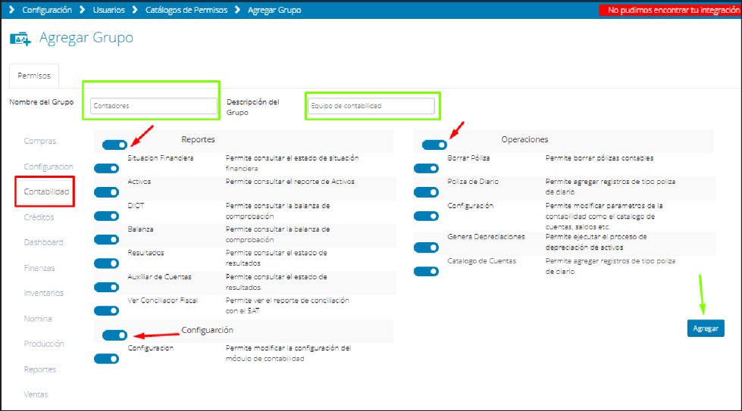Click the Agregar button
The height and width of the screenshot is (411, 742).
[706, 328]
